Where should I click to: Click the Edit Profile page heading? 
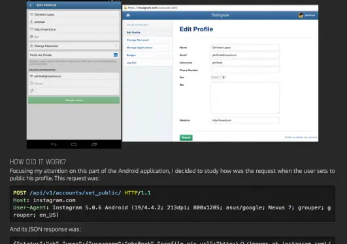[196, 29]
